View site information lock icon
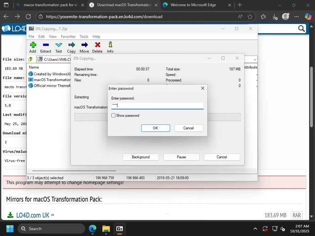The height and width of the screenshot is (236, 315). pyautogui.click(x=41, y=17)
